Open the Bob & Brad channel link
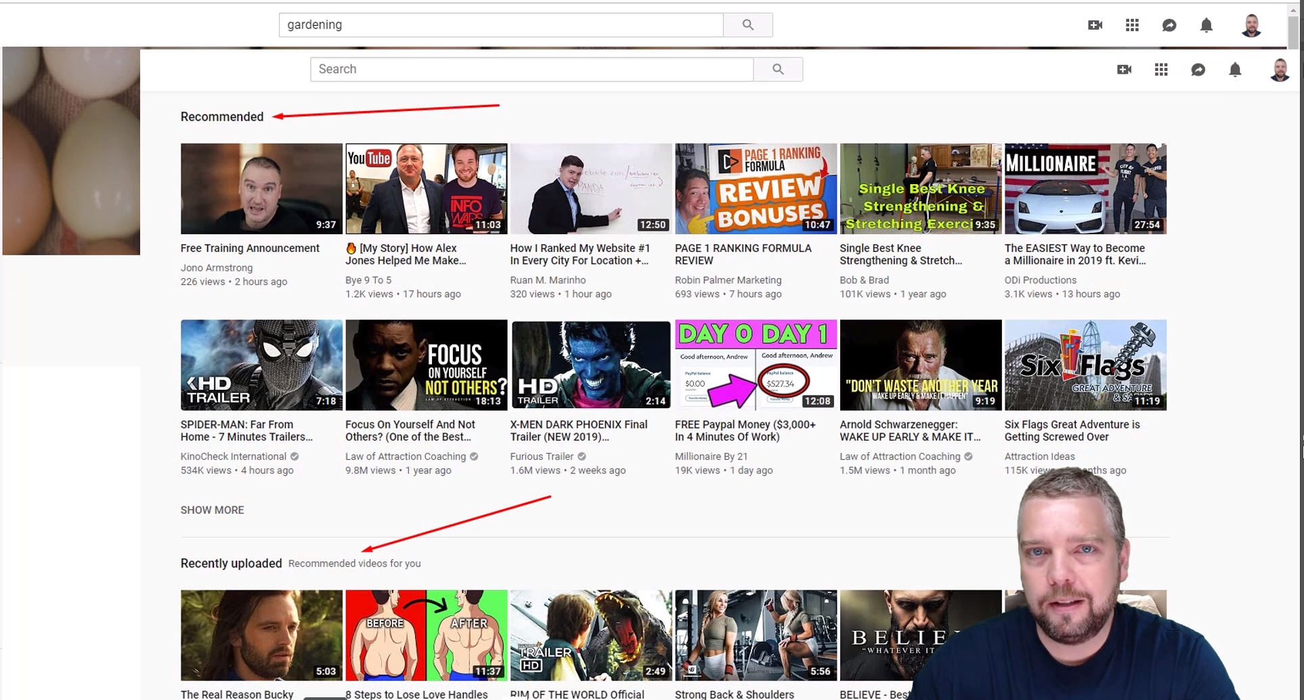1304x700 pixels. pyautogui.click(x=864, y=280)
